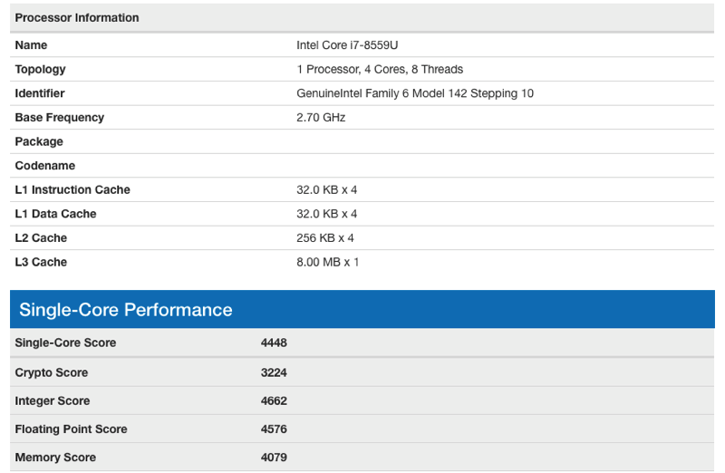Click the Identifier row label
This screenshot has height=473, width=725.
[x=40, y=93]
